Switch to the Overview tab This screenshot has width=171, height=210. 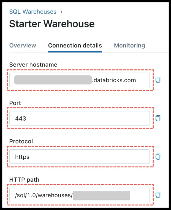pos(23,45)
